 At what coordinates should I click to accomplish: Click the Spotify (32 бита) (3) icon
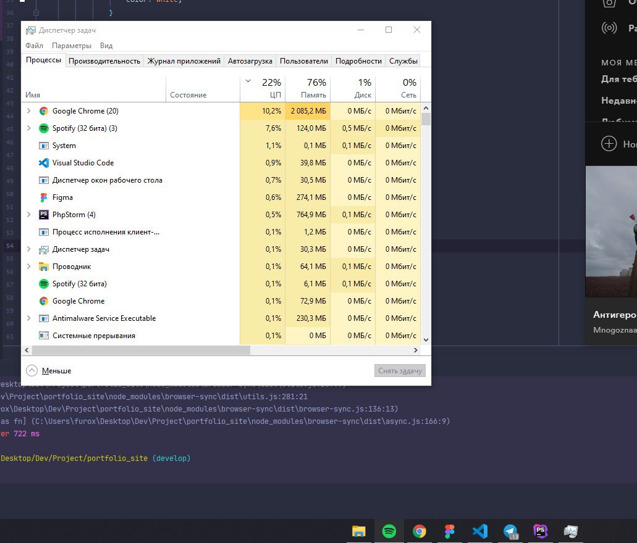(x=44, y=128)
